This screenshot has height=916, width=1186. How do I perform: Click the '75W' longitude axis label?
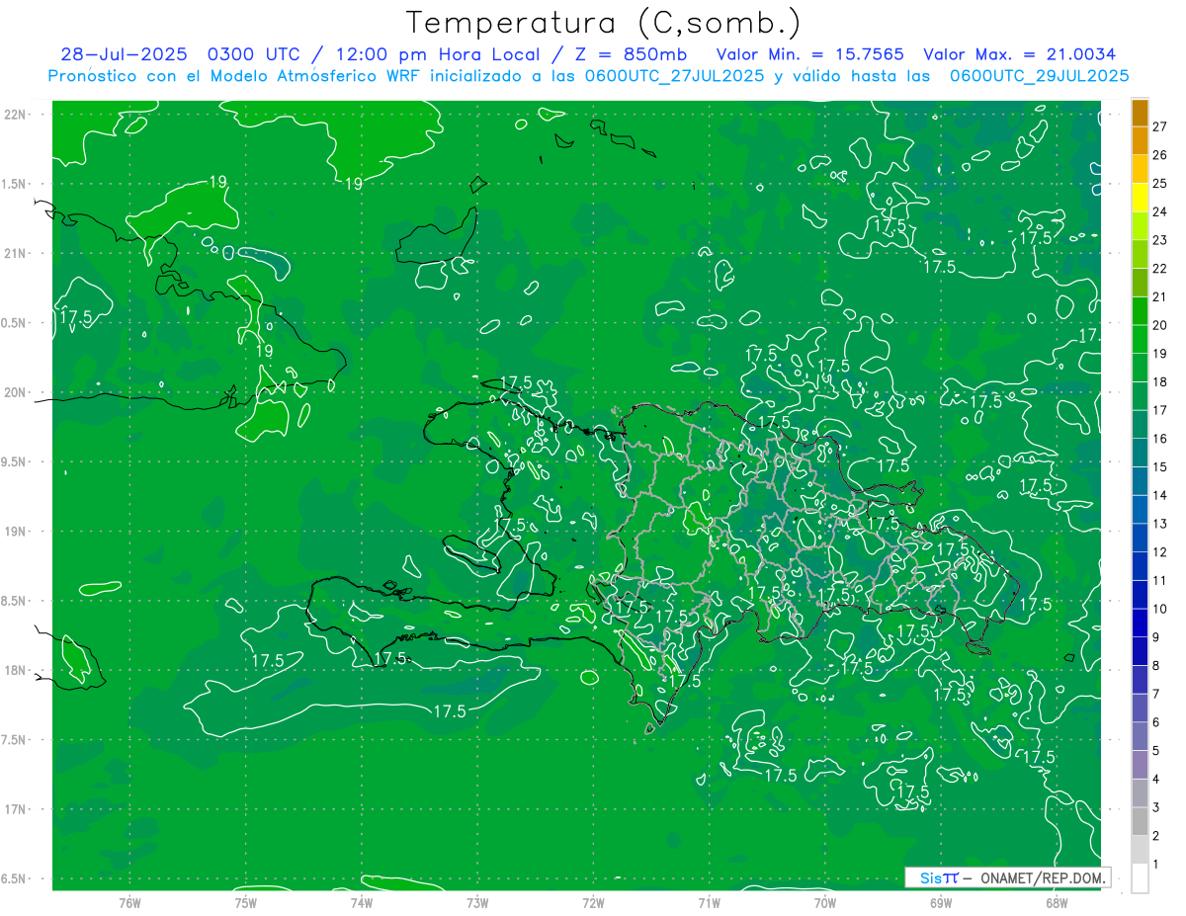click(246, 902)
